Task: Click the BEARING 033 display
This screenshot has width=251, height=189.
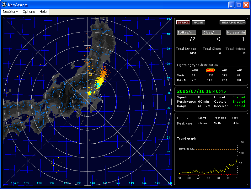Action: 233,23
